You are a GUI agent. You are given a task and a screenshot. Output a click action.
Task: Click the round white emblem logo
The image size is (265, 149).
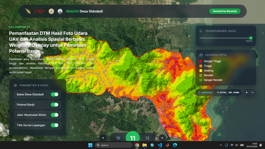coord(60,11)
